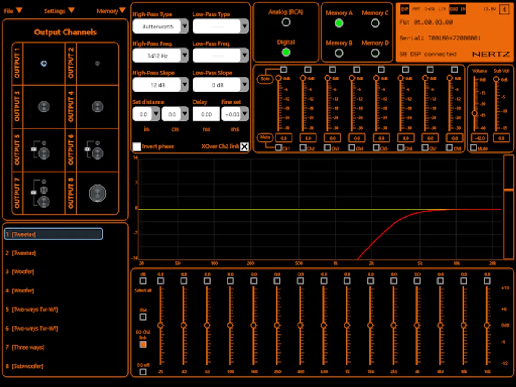
Task: Click the Ch1 level fader handle
Action: (279, 78)
